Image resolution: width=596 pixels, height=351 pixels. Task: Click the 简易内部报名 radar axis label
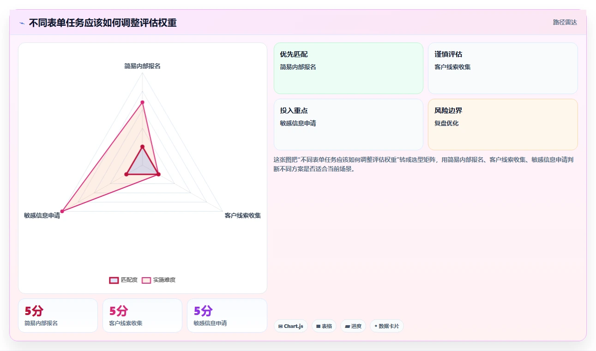(142, 66)
